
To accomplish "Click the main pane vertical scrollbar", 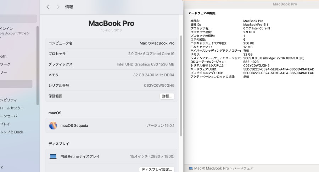I will point(181,86).
